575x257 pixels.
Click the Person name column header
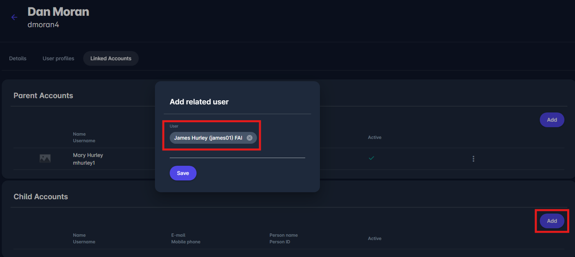point(283,235)
